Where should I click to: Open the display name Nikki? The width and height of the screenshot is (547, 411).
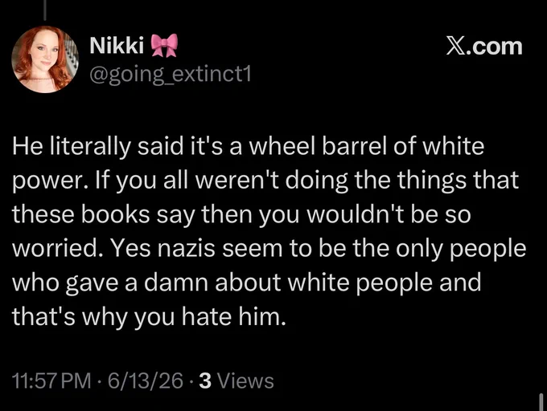point(117,45)
